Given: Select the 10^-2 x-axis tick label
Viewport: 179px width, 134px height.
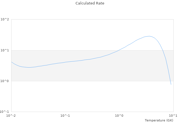Looking at the screenshot, I should 11,116.
